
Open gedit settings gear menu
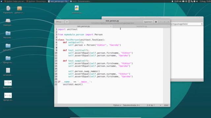pos(156,22)
